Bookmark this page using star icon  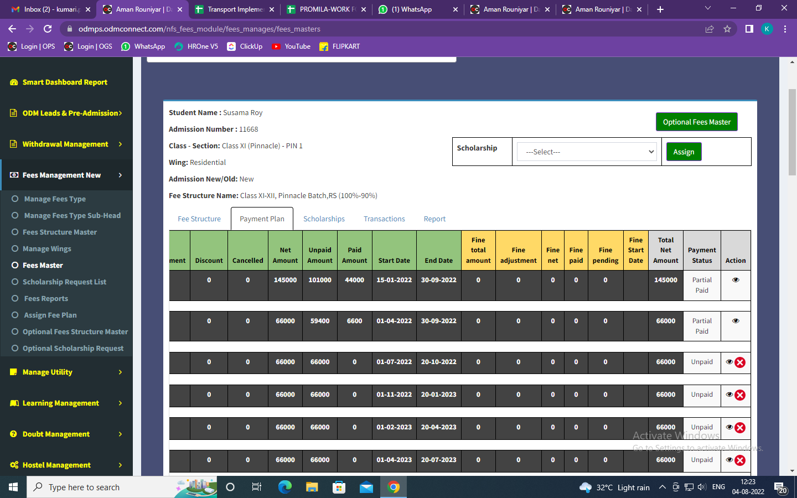pyautogui.click(x=727, y=29)
